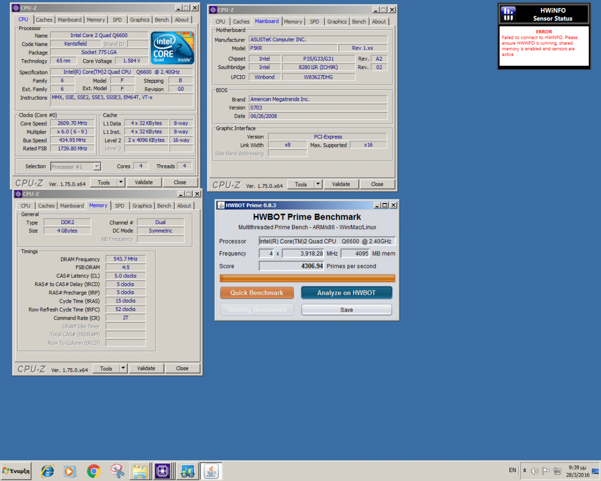Image resolution: width=601 pixels, height=481 pixels.
Task: Open the Tools dropdown arrow in the Memory window
Action: pos(123,368)
